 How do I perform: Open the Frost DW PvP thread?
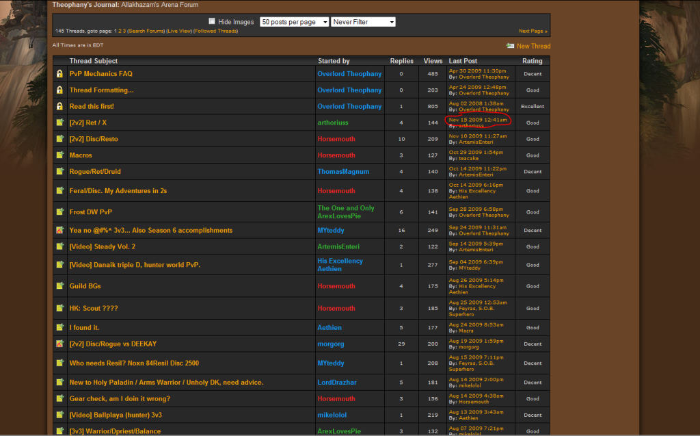90,212
